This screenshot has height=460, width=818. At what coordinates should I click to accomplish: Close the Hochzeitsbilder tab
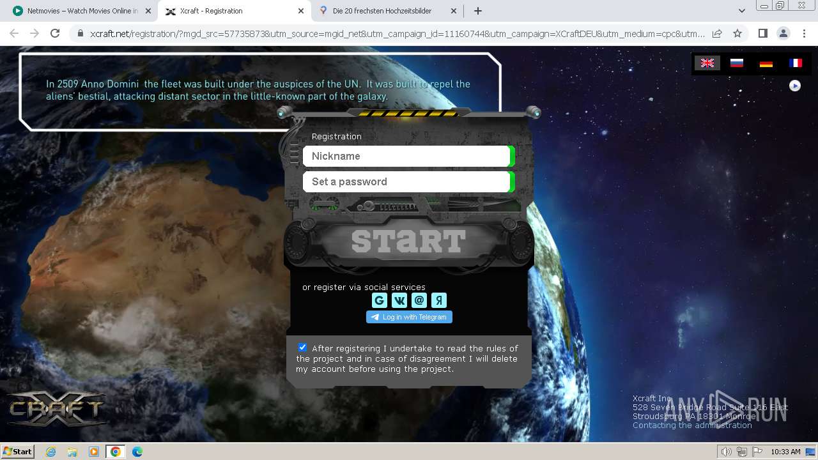pyautogui.click(x=454, y=11)
